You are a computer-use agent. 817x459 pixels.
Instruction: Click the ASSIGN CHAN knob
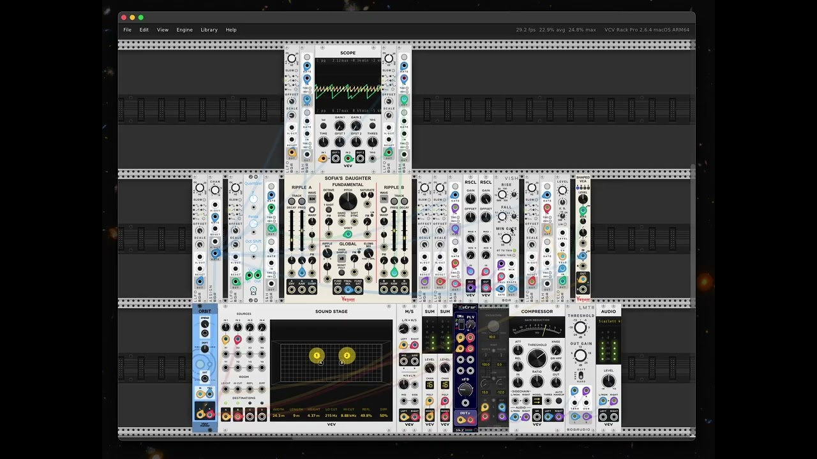click(x=215, y=190)
